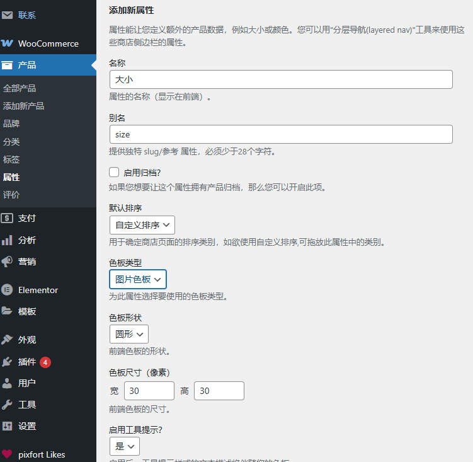Click the 产品 archive box icon
The image size is (473, 462).
pos(7,65)
